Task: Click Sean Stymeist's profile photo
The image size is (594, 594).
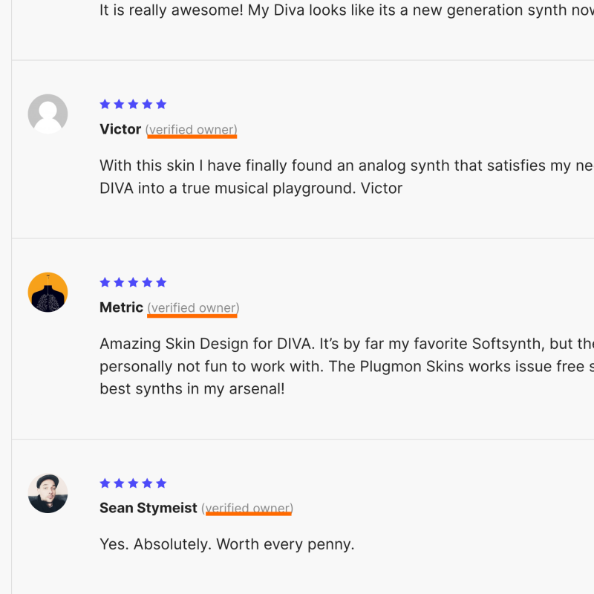Action: 48,493
